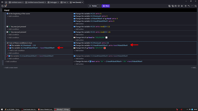Image resolution: width=198 pixels, height=111 pixels.
Task: Add condition under "a" key event
Action: [x=13, y=29]
